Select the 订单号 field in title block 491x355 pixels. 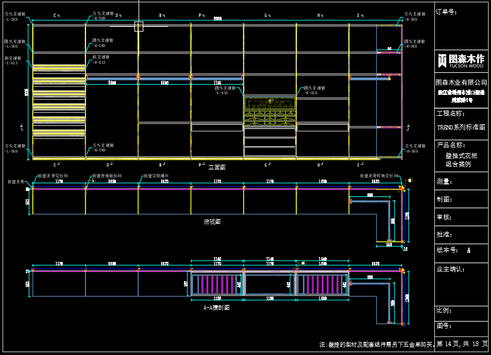click(447, 11)
